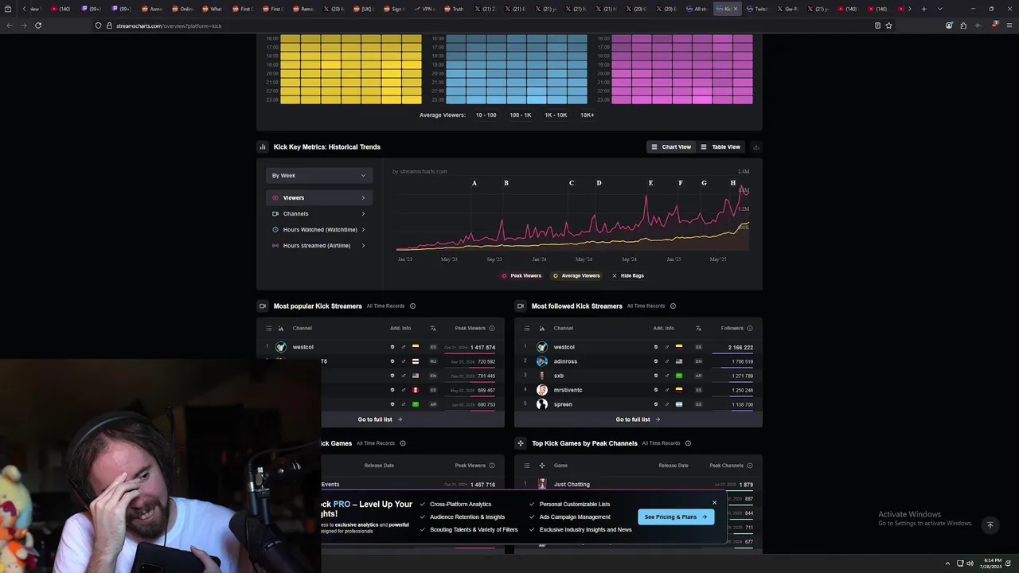Click the scroll-to-top arrow button

click(990, 525)
